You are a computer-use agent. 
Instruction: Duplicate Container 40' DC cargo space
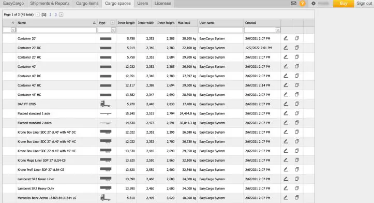point(297,76)
